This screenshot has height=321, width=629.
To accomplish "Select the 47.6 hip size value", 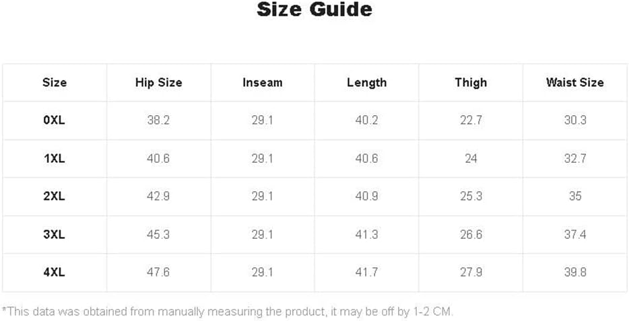I will 158,272.
